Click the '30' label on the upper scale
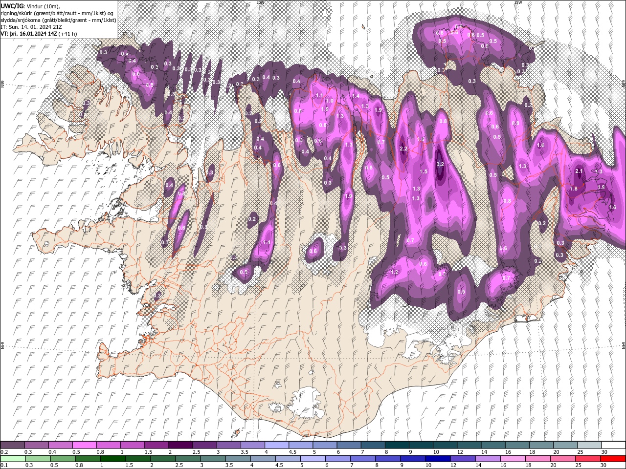Viewport: 626px width, 469px height. click(604, 452)
